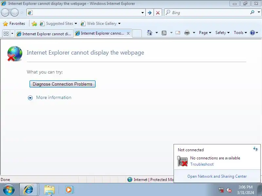Click the Show desktop button

coord(260,190)
